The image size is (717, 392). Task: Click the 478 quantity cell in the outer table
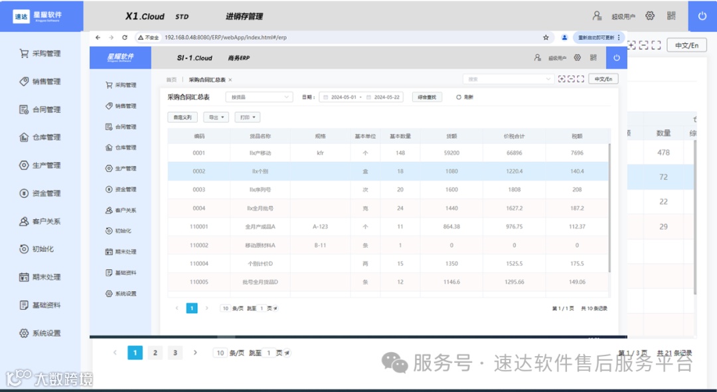[x=663, y=153]
